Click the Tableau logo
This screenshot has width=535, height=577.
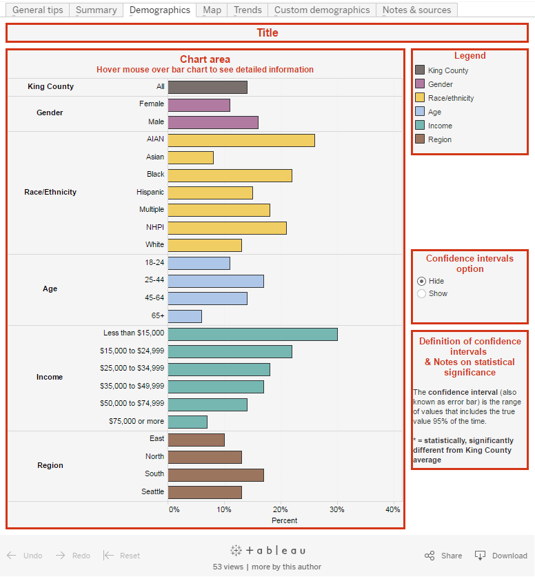(267, 551)
